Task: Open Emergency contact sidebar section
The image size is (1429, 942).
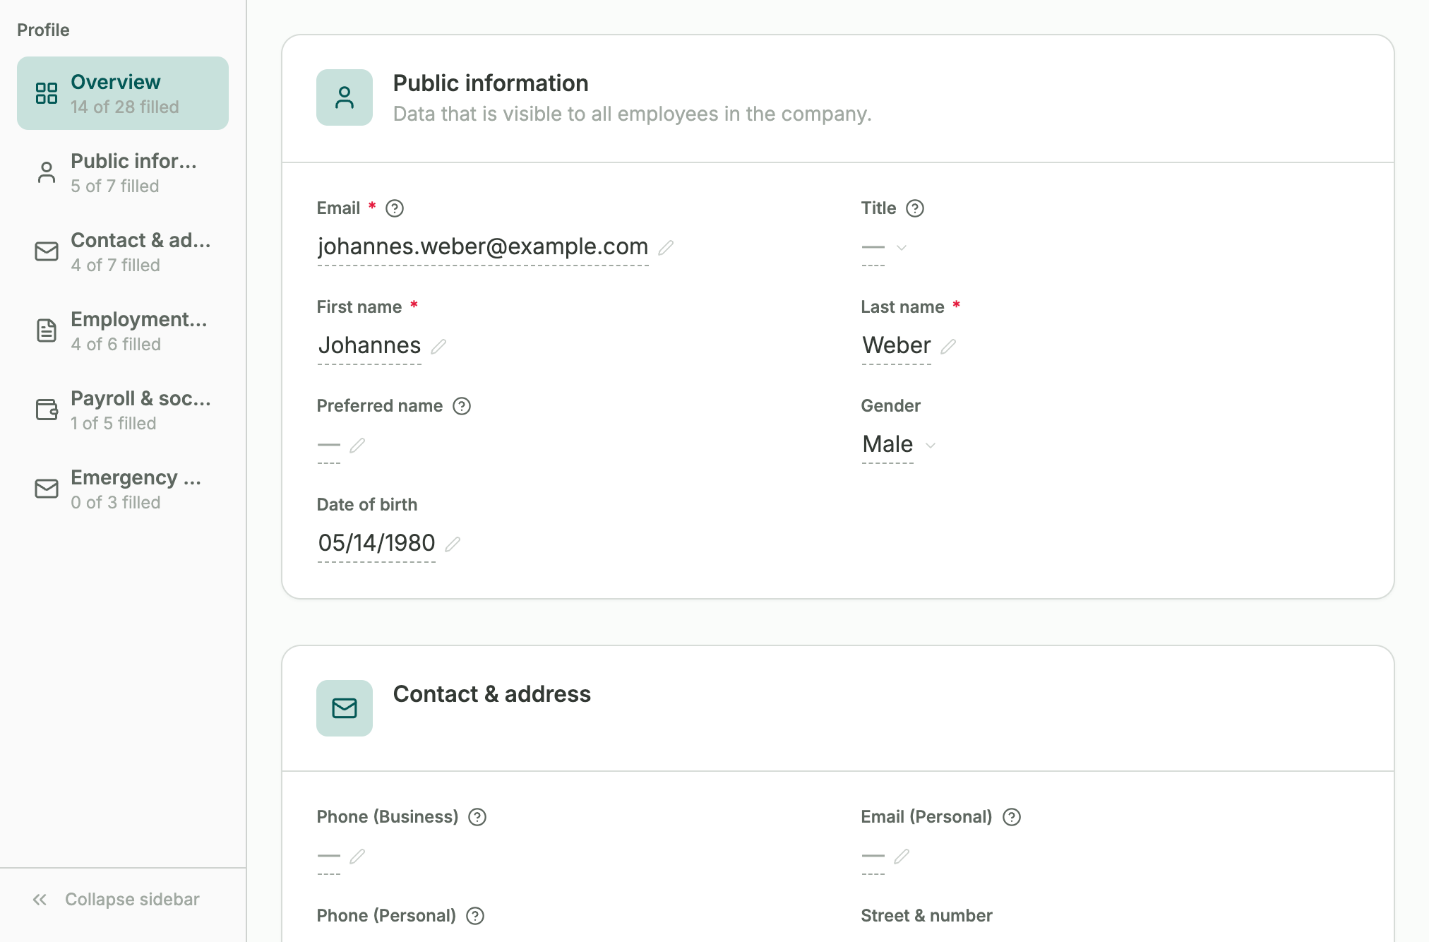Action: point(123,489)
